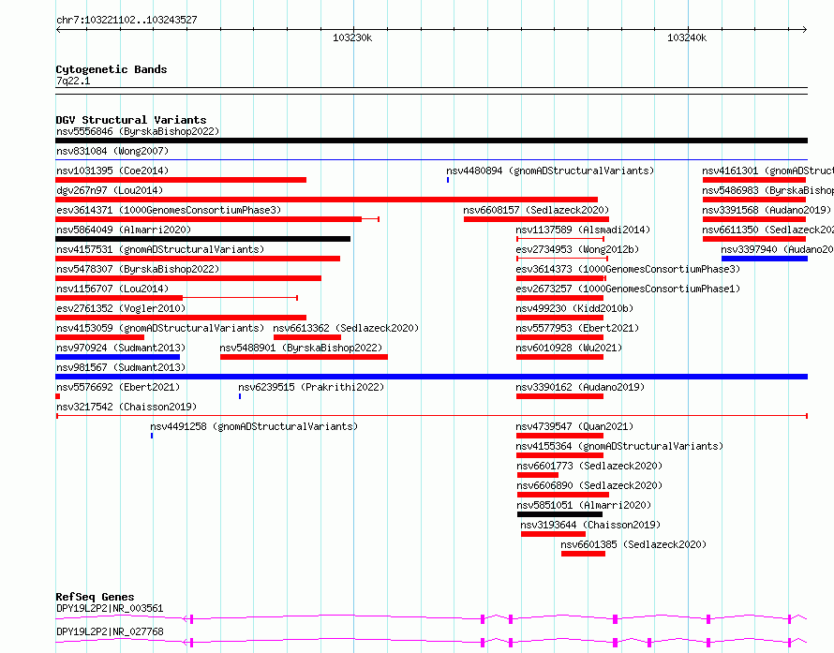Click the DPY19L2P2|NR_003561 gene label
This screenshot has height=653, width=834.
(110, 608)
